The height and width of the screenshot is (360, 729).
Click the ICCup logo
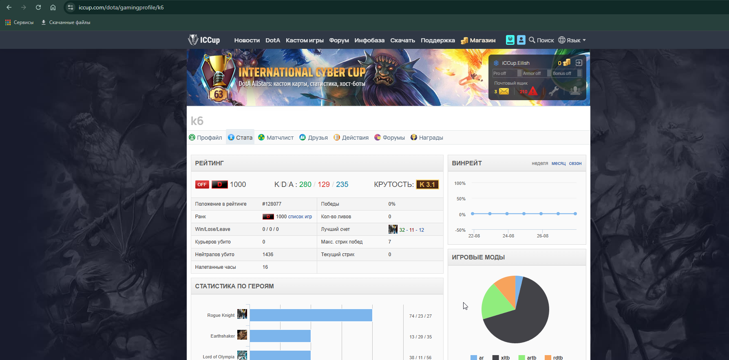pos(204,40)
